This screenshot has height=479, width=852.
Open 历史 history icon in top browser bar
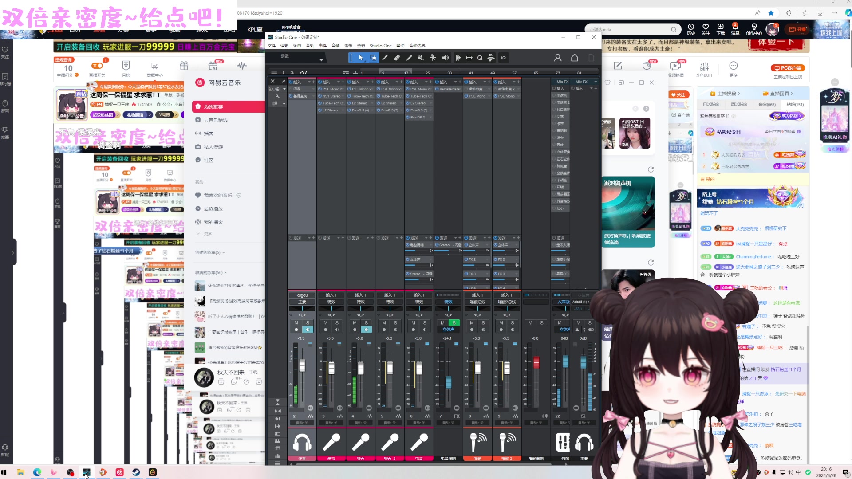tap(691, 29)
